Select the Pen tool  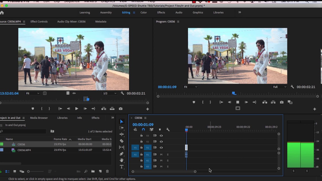[x=122, y=154]
